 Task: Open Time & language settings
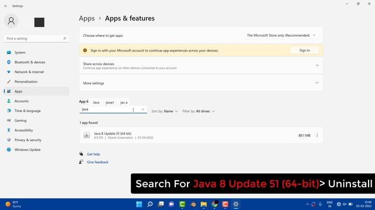(x=36, y=111)
